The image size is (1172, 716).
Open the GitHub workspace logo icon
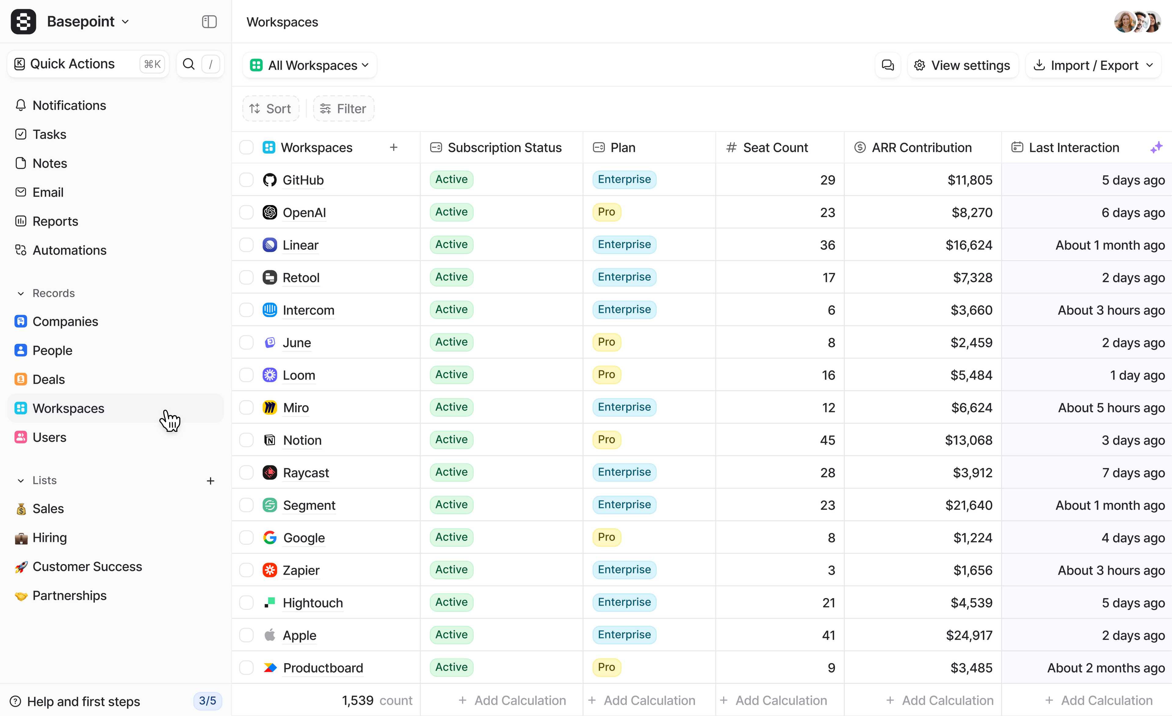click(x=270, y=180)
